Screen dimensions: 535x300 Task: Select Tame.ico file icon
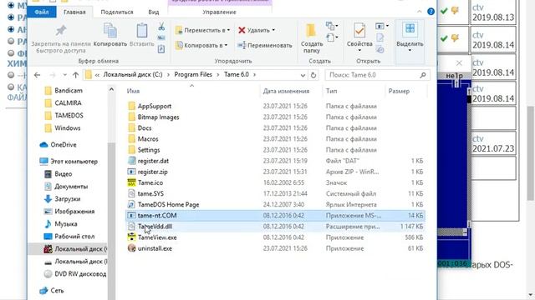point(131,182)
